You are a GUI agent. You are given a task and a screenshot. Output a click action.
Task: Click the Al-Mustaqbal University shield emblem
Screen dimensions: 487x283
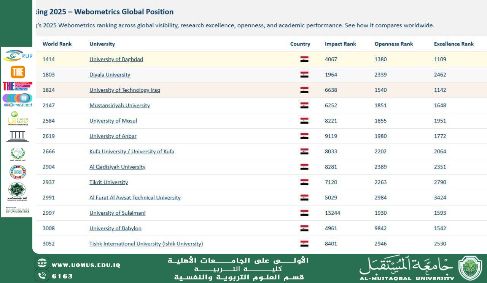click(470, 268)
